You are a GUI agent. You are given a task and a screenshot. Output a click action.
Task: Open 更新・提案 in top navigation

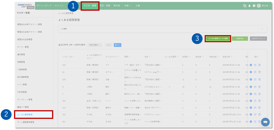(105, 5)
